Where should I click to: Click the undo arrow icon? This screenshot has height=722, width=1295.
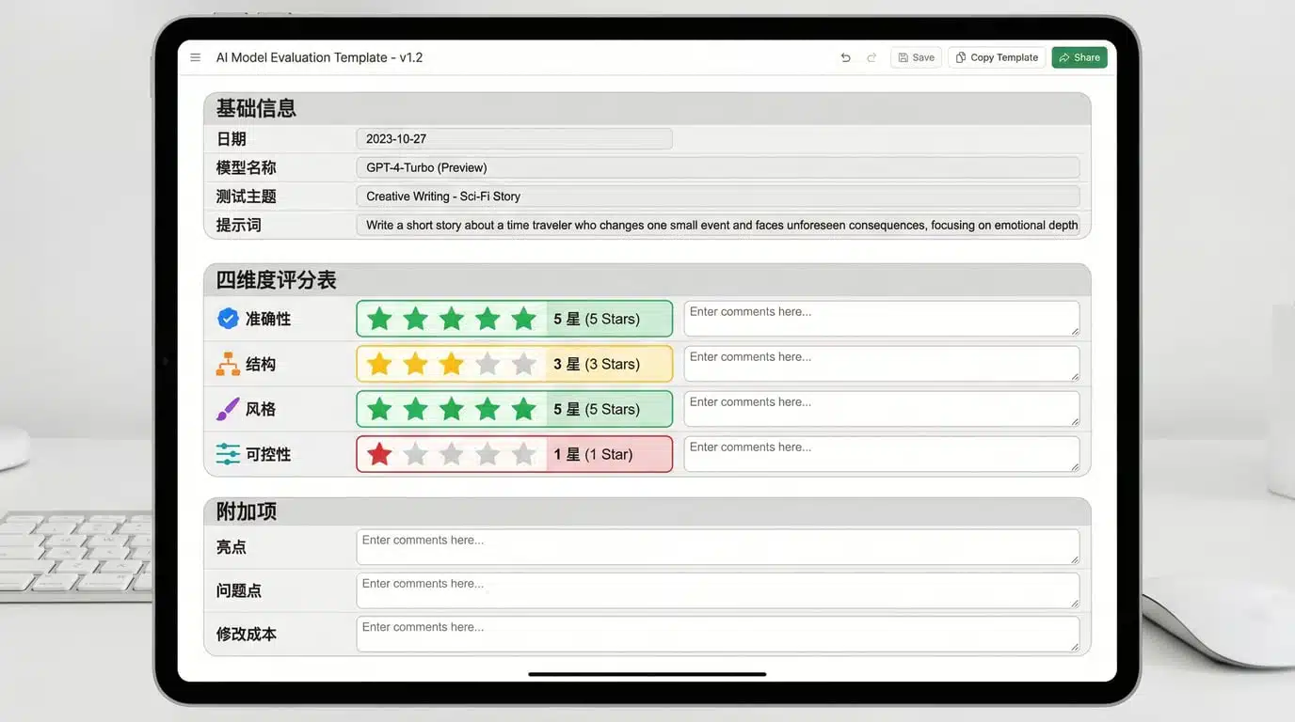pos(845,57)
